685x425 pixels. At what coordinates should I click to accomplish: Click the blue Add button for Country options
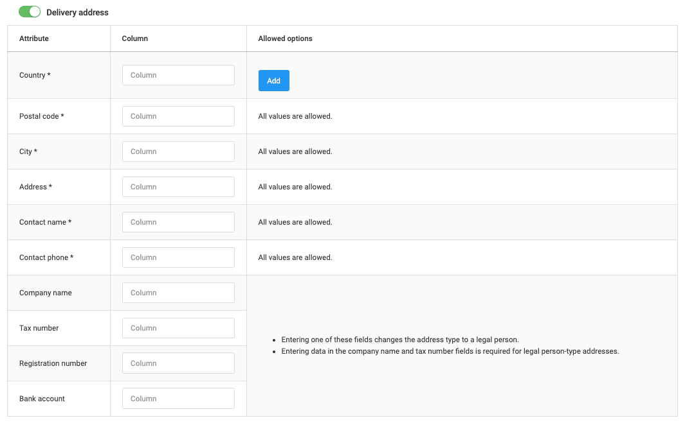pyautogui.click(x=273, y=80)
